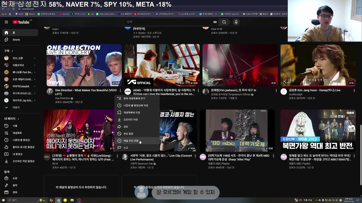Start voice search with microphone icon
362x203 pixels.
click(236, 22)
